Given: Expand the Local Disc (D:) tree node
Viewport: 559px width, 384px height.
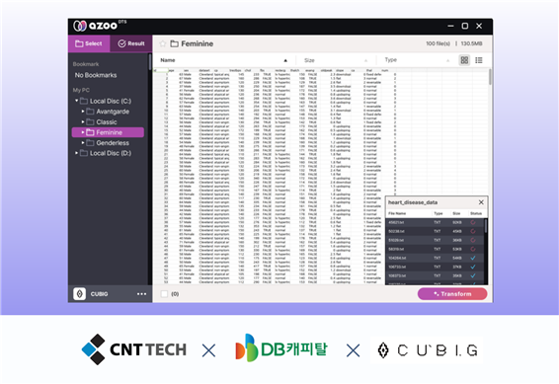Looking at the screenshot, I should click(x=76, y=153).
